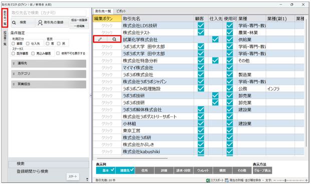311x184 pixels.
Task: Toggle グループ表示 display method
Action: pos(262,170)
